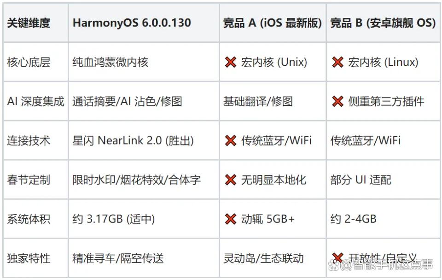Click the 竞品 B (安卓旗舰 OS) header
Viewport: 442px width, 280px height.
[x=383, y=23]
